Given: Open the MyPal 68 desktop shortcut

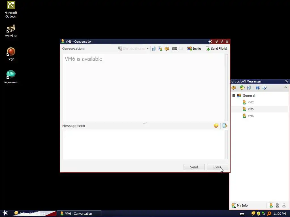Looking at the screenshot, I should pos(11,31).
